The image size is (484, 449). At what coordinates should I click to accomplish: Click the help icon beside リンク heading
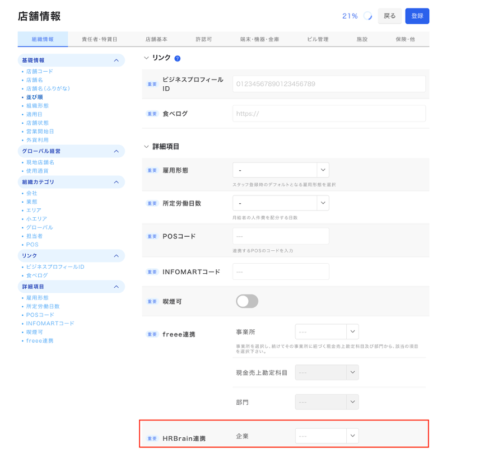coord(178,58)
